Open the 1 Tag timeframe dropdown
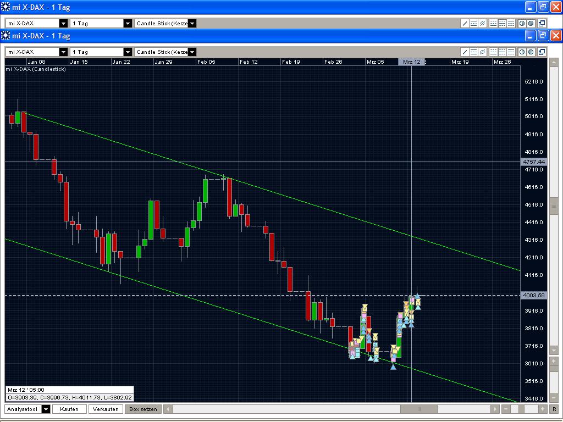The width and height of the screenshot is (563, 422). [128, 52]
